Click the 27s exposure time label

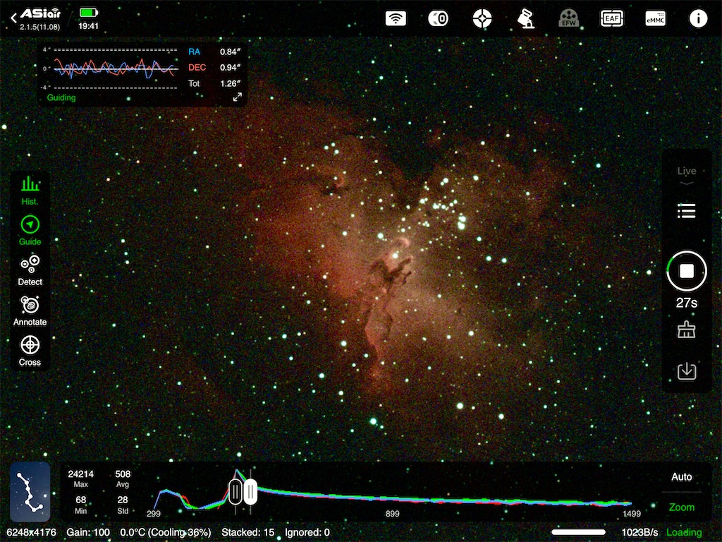687,303
